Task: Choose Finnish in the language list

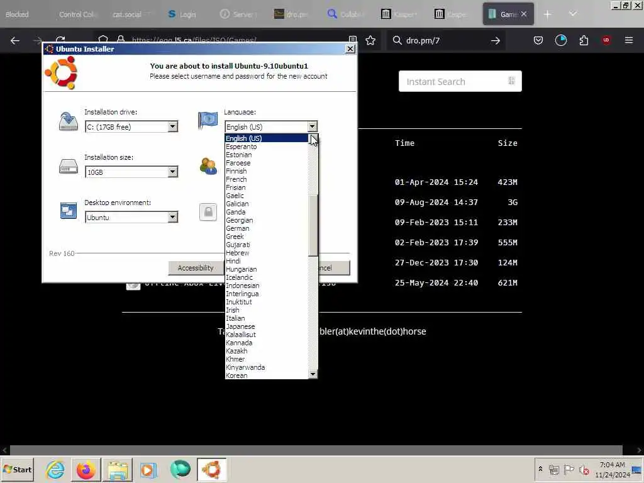Action: [236, 171]
